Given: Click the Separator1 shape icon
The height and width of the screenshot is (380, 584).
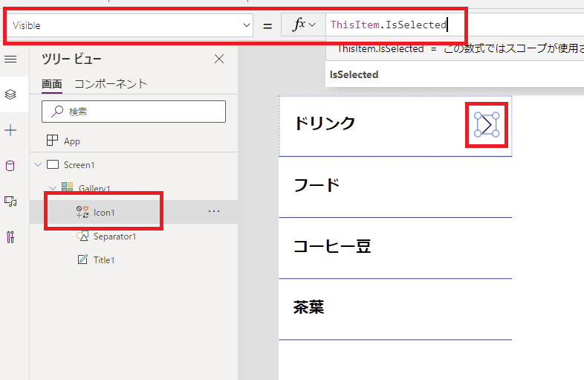Looking at the screenshot, I should [82, 236].
